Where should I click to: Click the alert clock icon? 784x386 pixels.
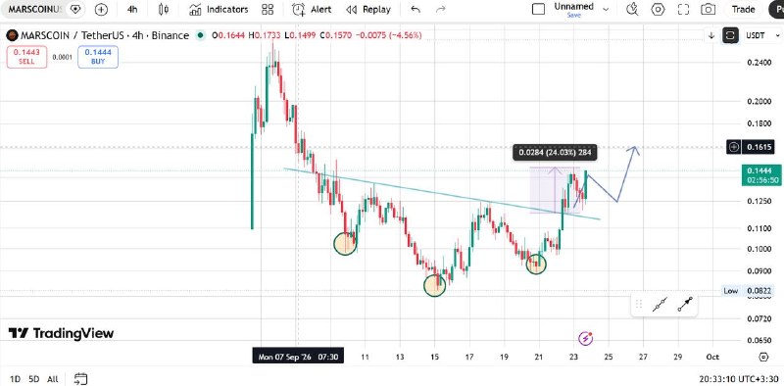click(x=299, y=9)
